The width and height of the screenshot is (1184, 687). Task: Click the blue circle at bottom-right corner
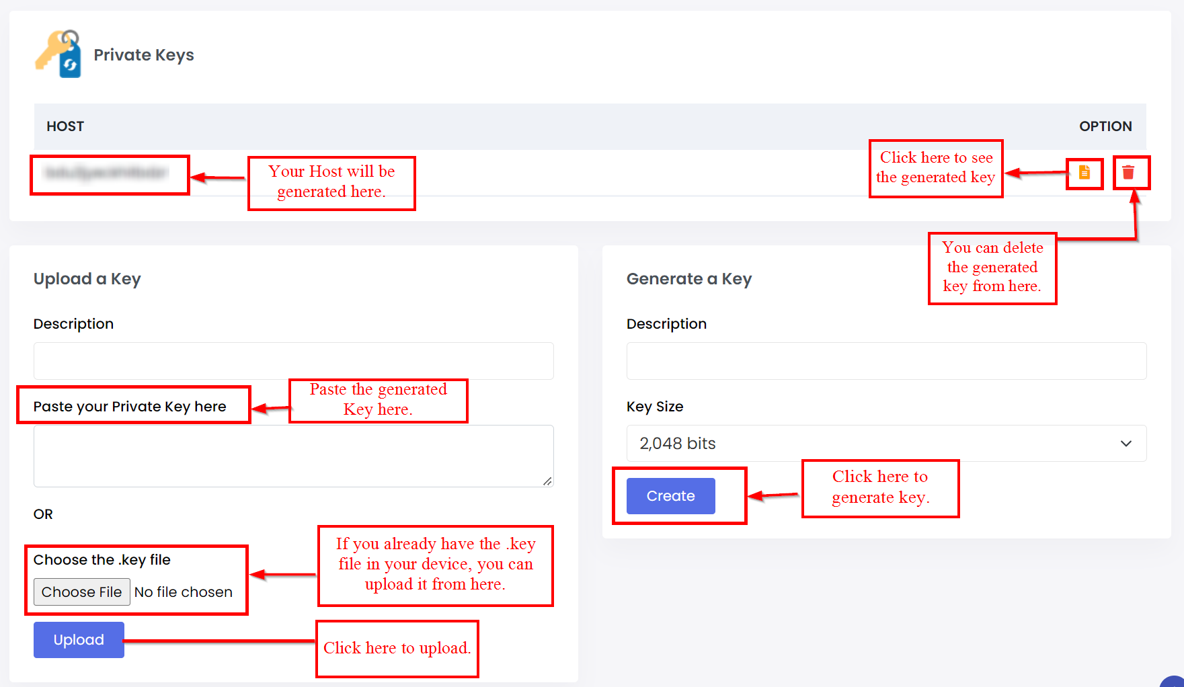click(1174, 682)
